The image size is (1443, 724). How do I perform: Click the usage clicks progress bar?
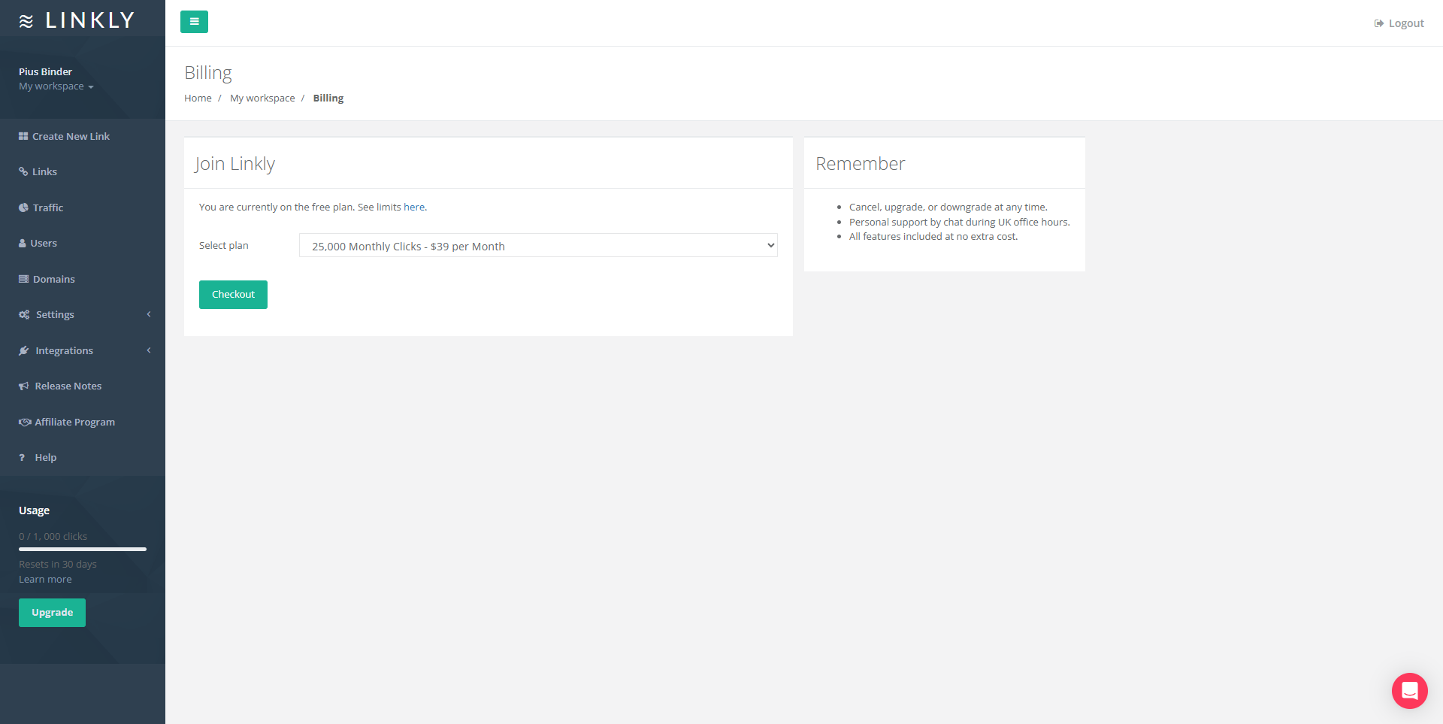(x=83, y=550)
